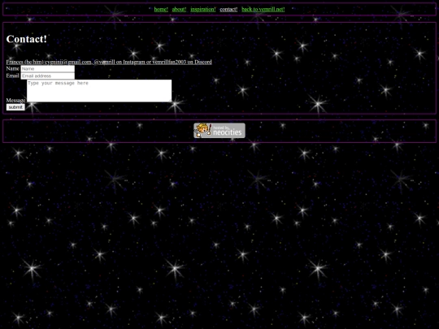Select the contact! navigation link
The height and width of the screenshot is (329, 439).
tap(228, 9)
